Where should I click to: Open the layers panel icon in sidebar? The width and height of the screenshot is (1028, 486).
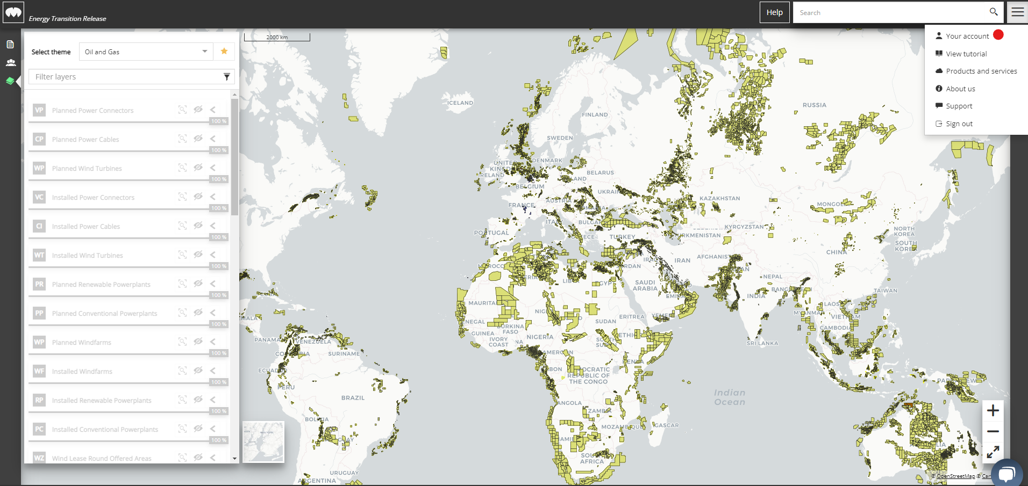click(x=10, y=81)
